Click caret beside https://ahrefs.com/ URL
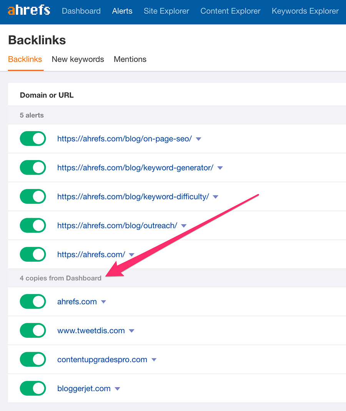The height and width of the screenshot is (411, 346). (131, 255)
